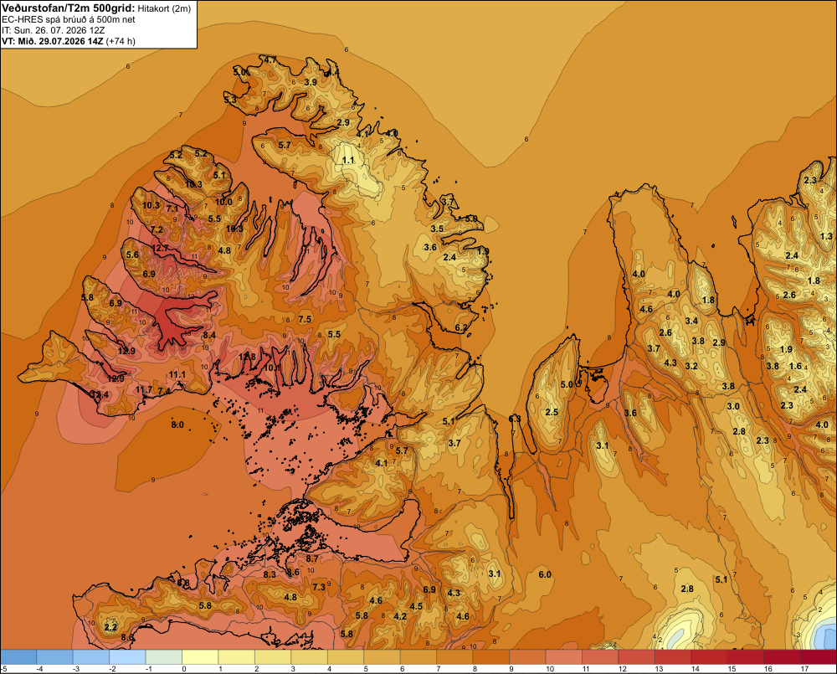Click the legend label '-5'
Screen dimensions: 837x674
3,669
